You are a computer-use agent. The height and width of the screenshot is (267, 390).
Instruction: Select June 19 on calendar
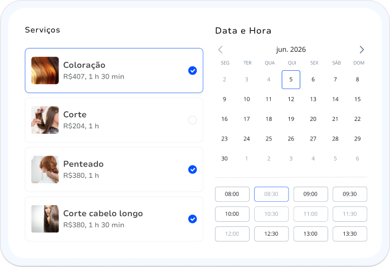click(291, 119)
